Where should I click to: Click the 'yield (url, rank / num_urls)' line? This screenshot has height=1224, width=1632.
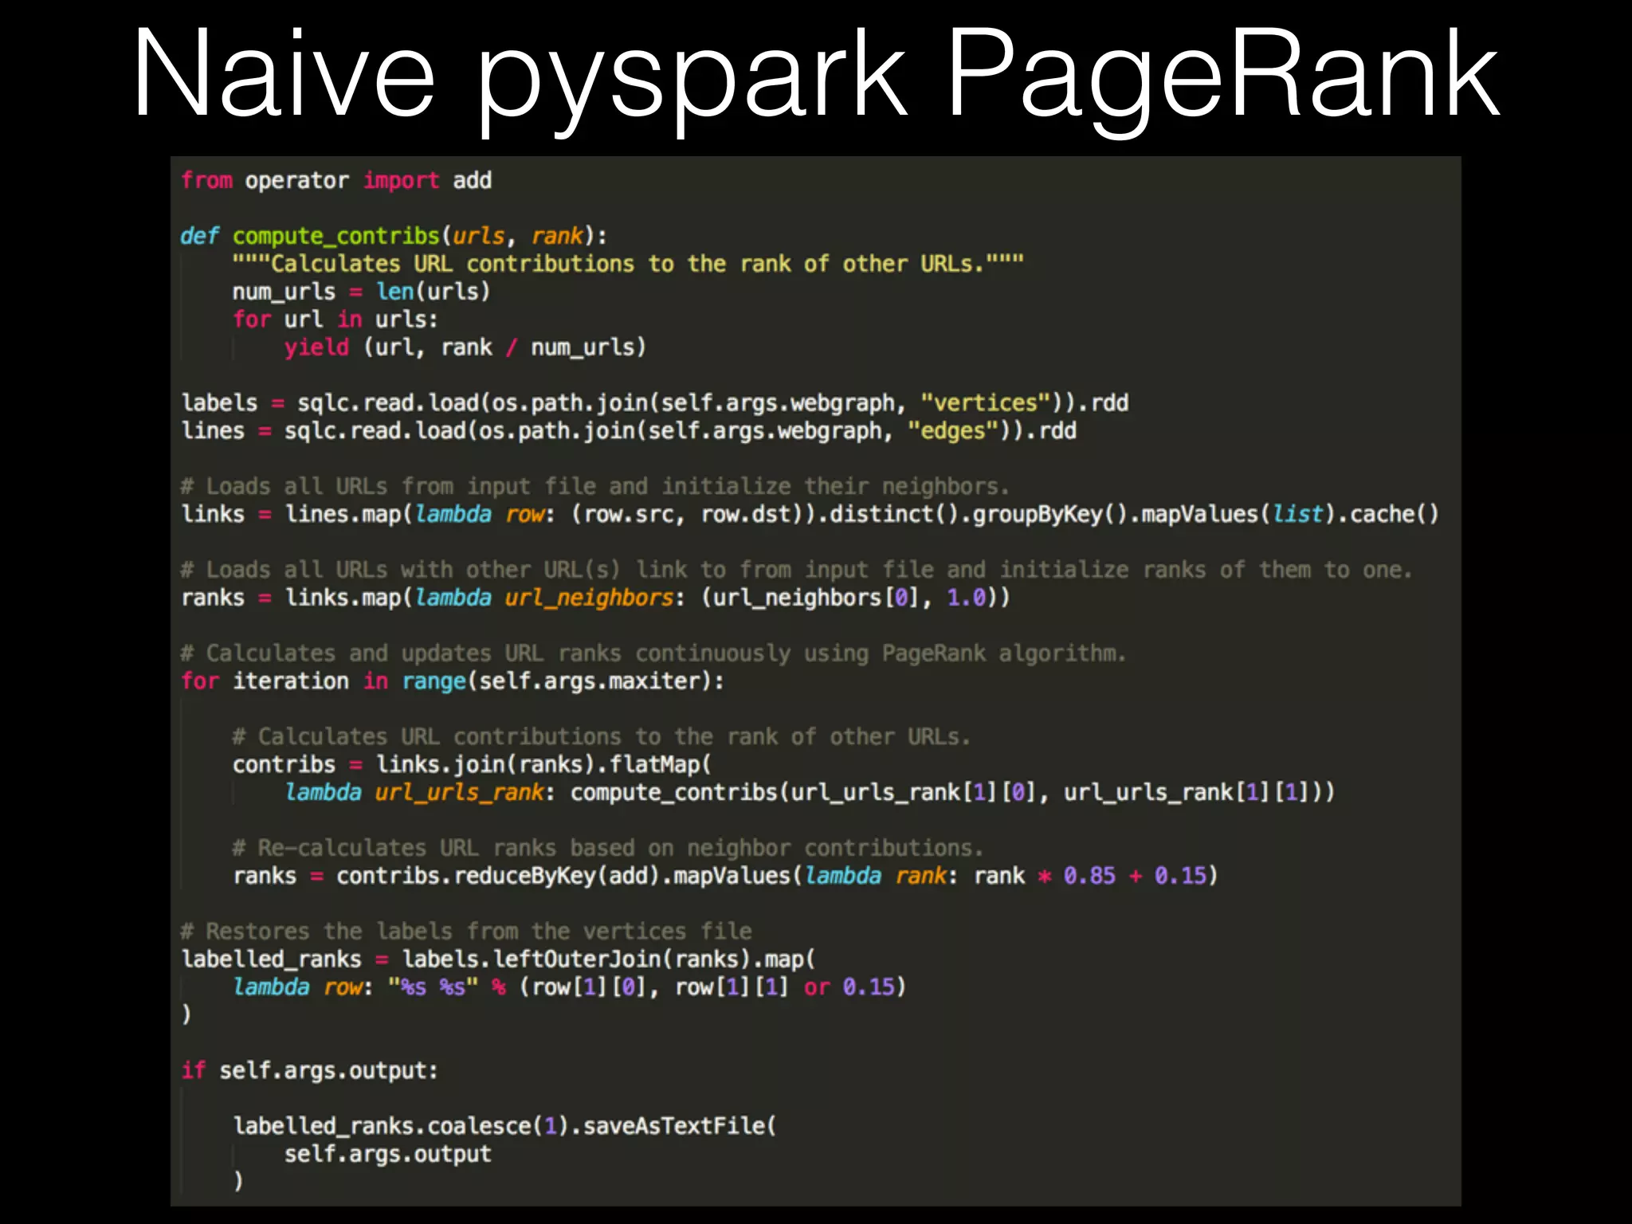click(x=465, y=347)
